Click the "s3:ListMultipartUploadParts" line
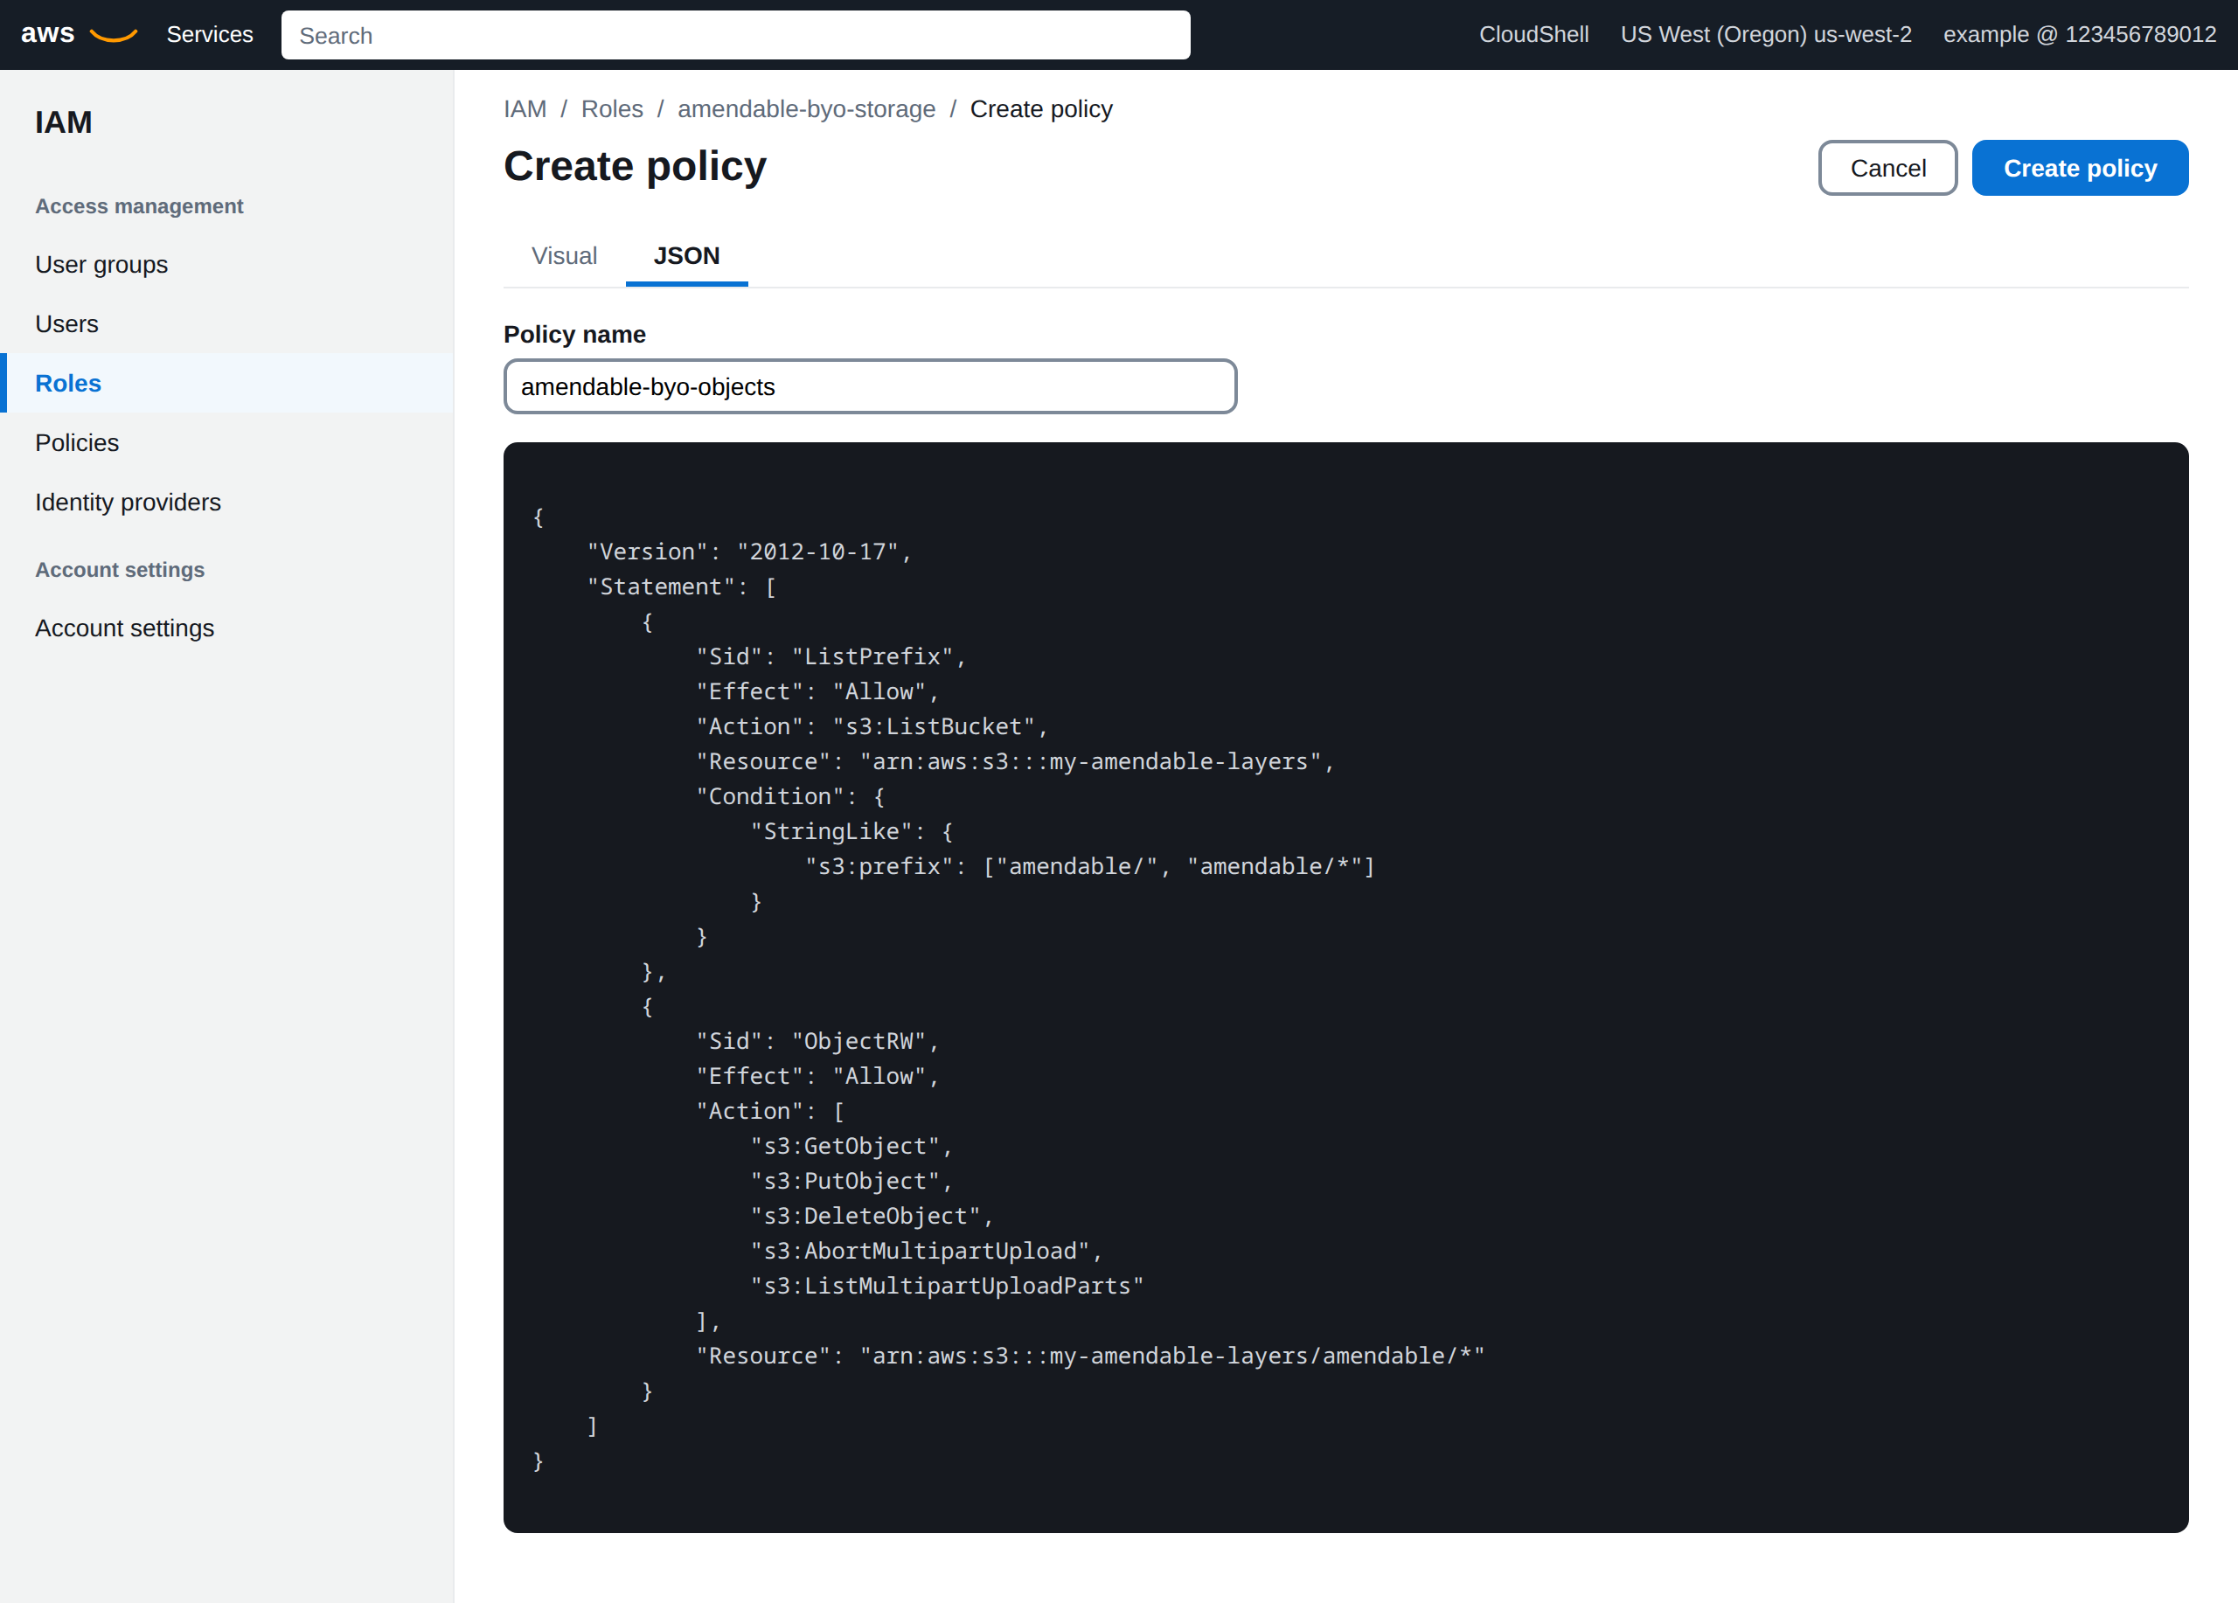Image resolution: width=2238 pixels, height=1603 pixels. [946, 1286]
